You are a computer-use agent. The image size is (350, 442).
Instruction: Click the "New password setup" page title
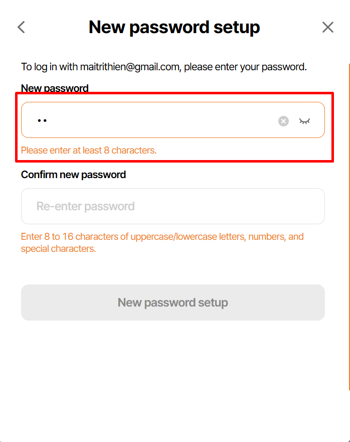point(174,27)
